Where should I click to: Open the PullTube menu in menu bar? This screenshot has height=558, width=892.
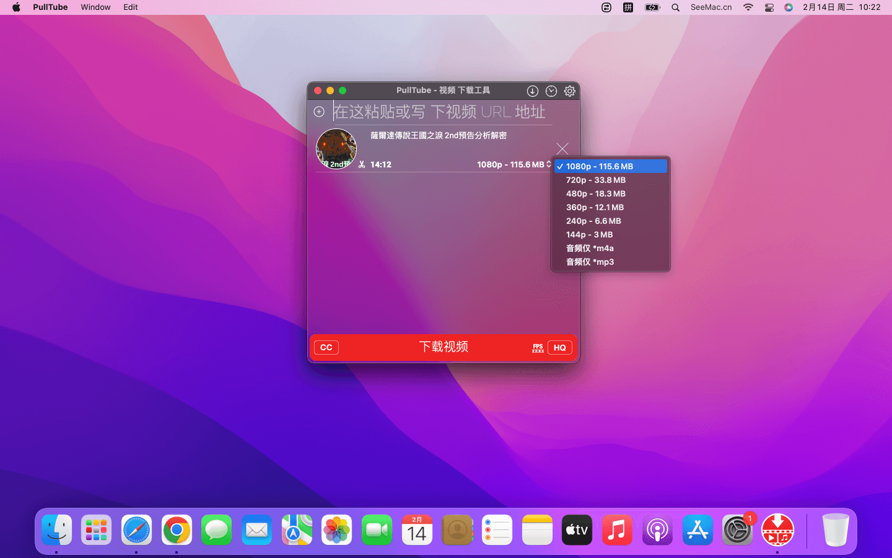click(50, 7)
